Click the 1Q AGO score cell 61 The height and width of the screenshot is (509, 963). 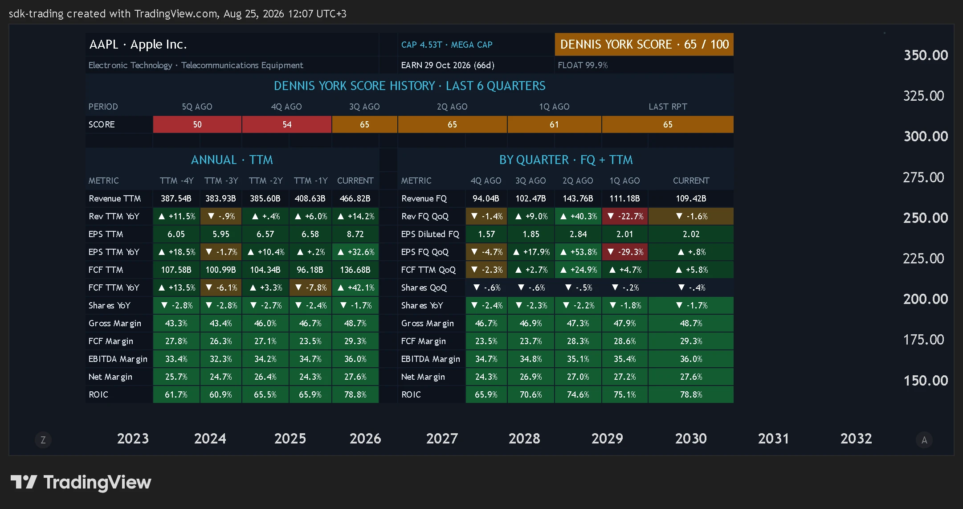point(554,124)
